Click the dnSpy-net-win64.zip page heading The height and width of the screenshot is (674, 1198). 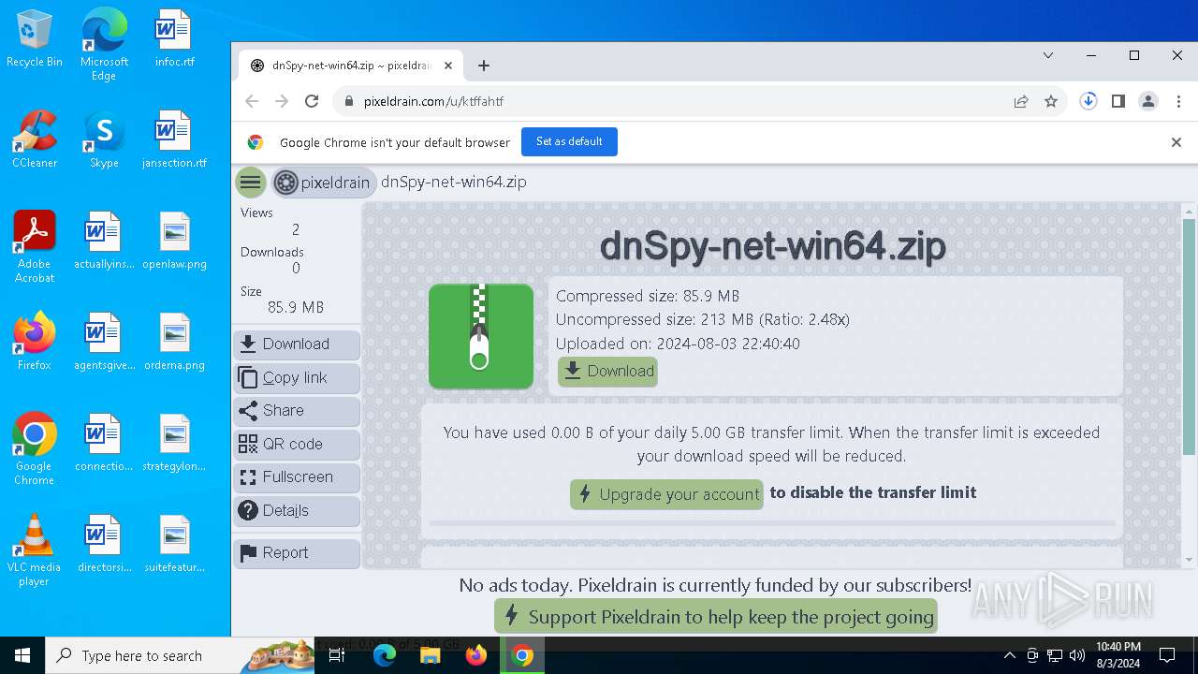point(772,246)
